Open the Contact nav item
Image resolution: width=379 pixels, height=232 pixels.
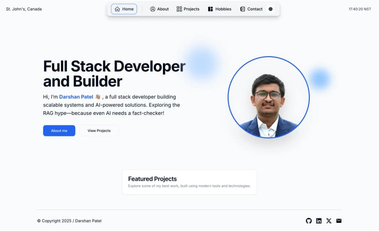(x=251, y=9)
